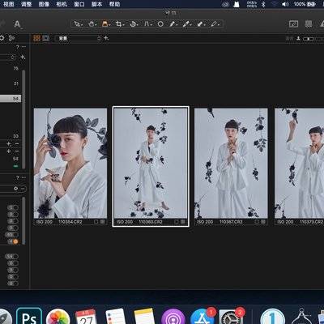Open the 帮助 menu
The width and height of the screenshot is (324, 324).
pyautogui.click(x=114, y=4)
